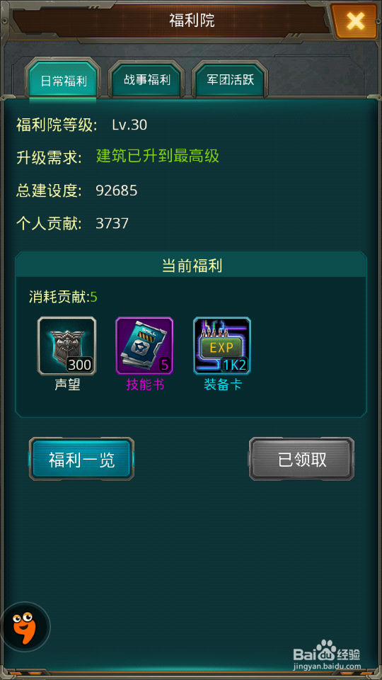Tap the cyan 装备卡 label text
The height and width of the screenshot is (680, 382).
tap(223, 385)
